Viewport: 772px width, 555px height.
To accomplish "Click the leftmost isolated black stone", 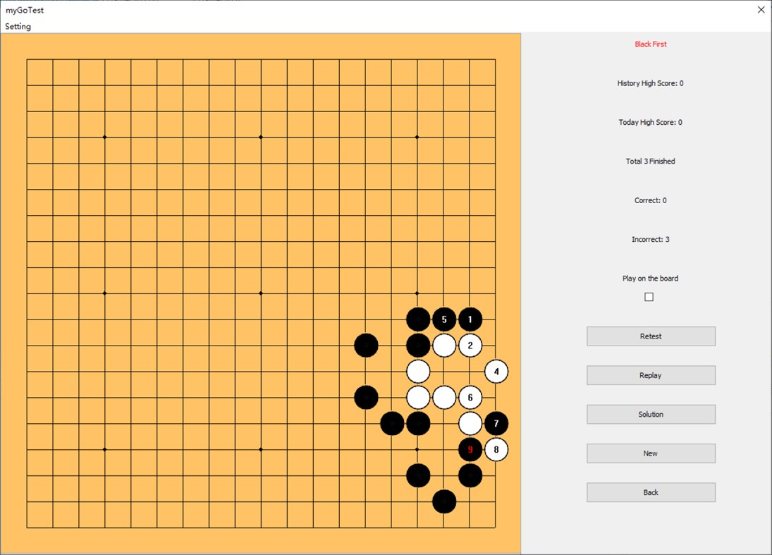I will (x=366, y=346).
